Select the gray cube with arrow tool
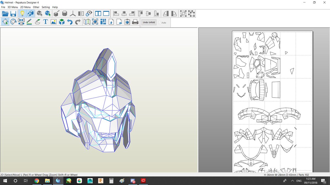This screenshot has height=185, width=330. click(39, 13)
